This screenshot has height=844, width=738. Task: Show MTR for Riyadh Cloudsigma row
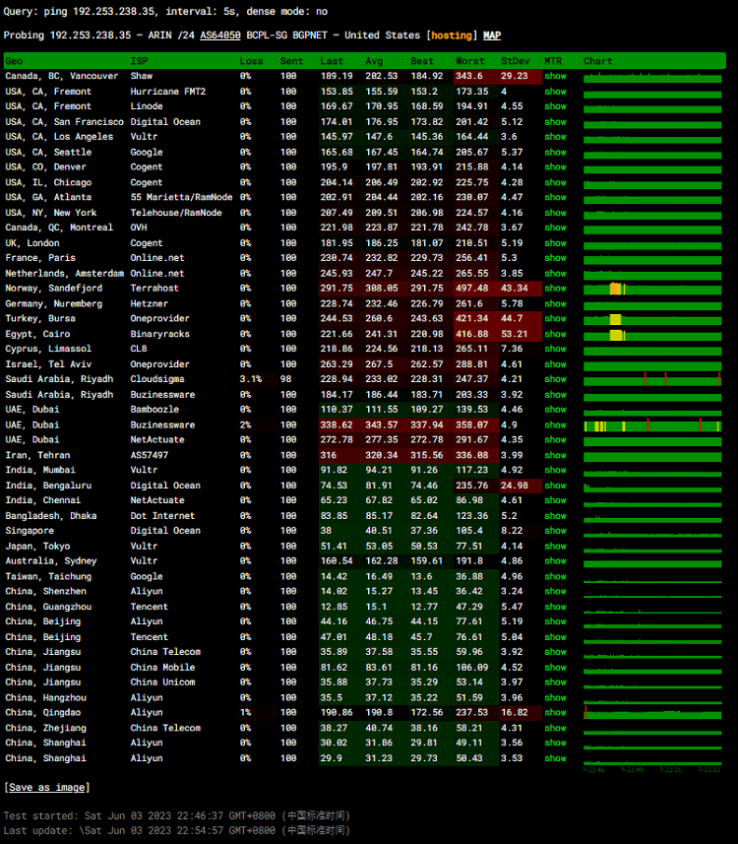555,379
